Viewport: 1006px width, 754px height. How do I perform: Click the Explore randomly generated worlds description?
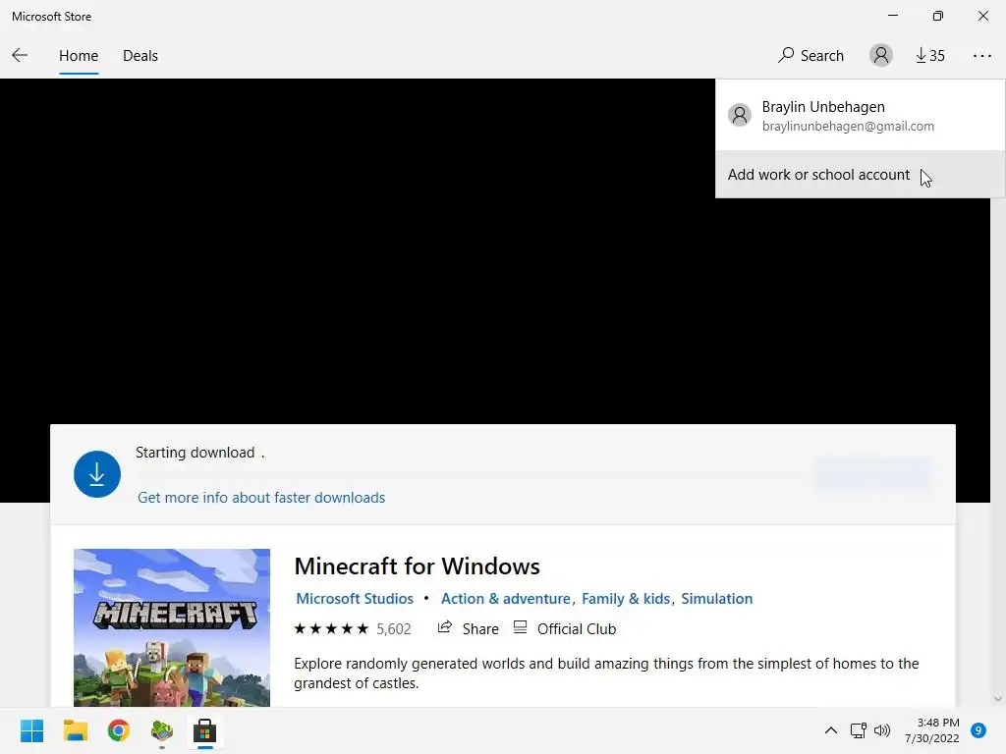606,673
